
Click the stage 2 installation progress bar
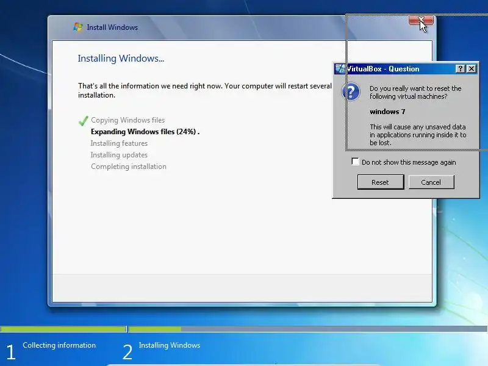coord(308,329)
